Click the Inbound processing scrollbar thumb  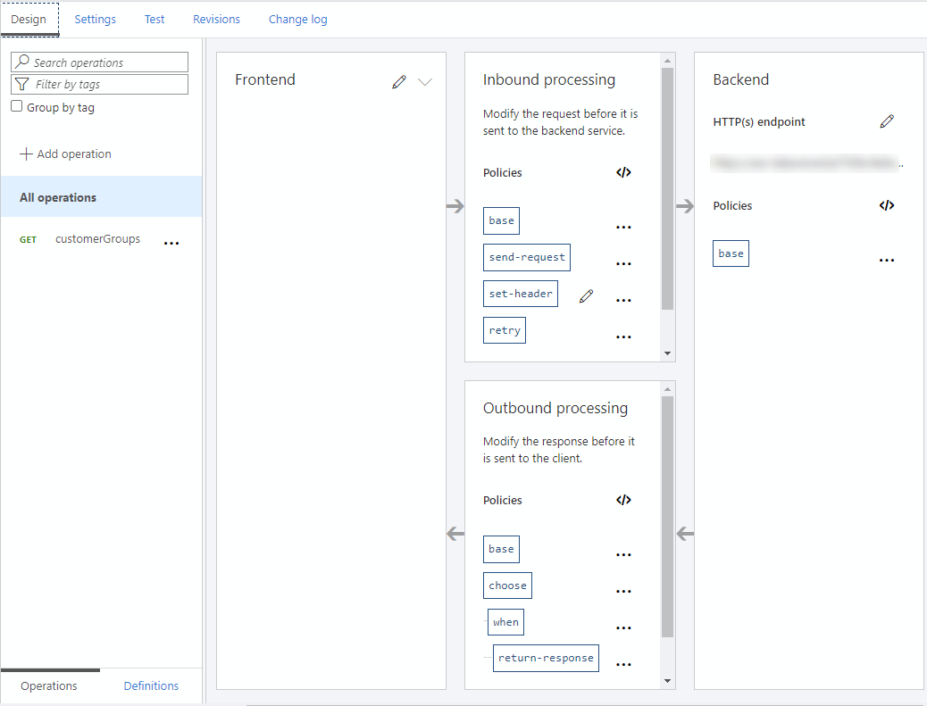pos(667,188)
